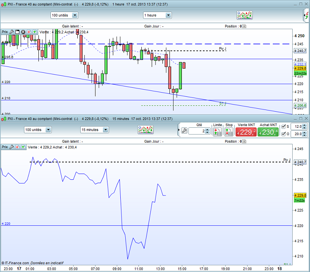Sell at market with the red Vente MKT button
This screenshot has width=310, height=272.
click(246, 132)
